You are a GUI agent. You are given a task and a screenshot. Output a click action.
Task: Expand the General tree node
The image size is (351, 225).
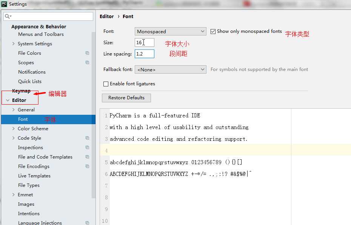(x=14, y=110)
